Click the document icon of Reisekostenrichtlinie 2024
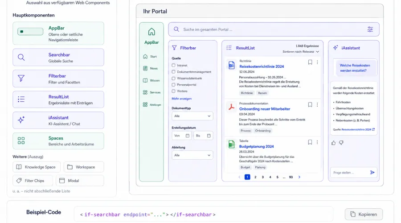Screen dimensions: 401x223 tap(231, 65)
